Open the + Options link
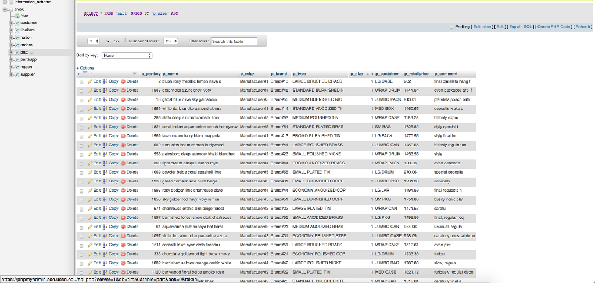This screenshot has height=283, width=595. point(85,68)
